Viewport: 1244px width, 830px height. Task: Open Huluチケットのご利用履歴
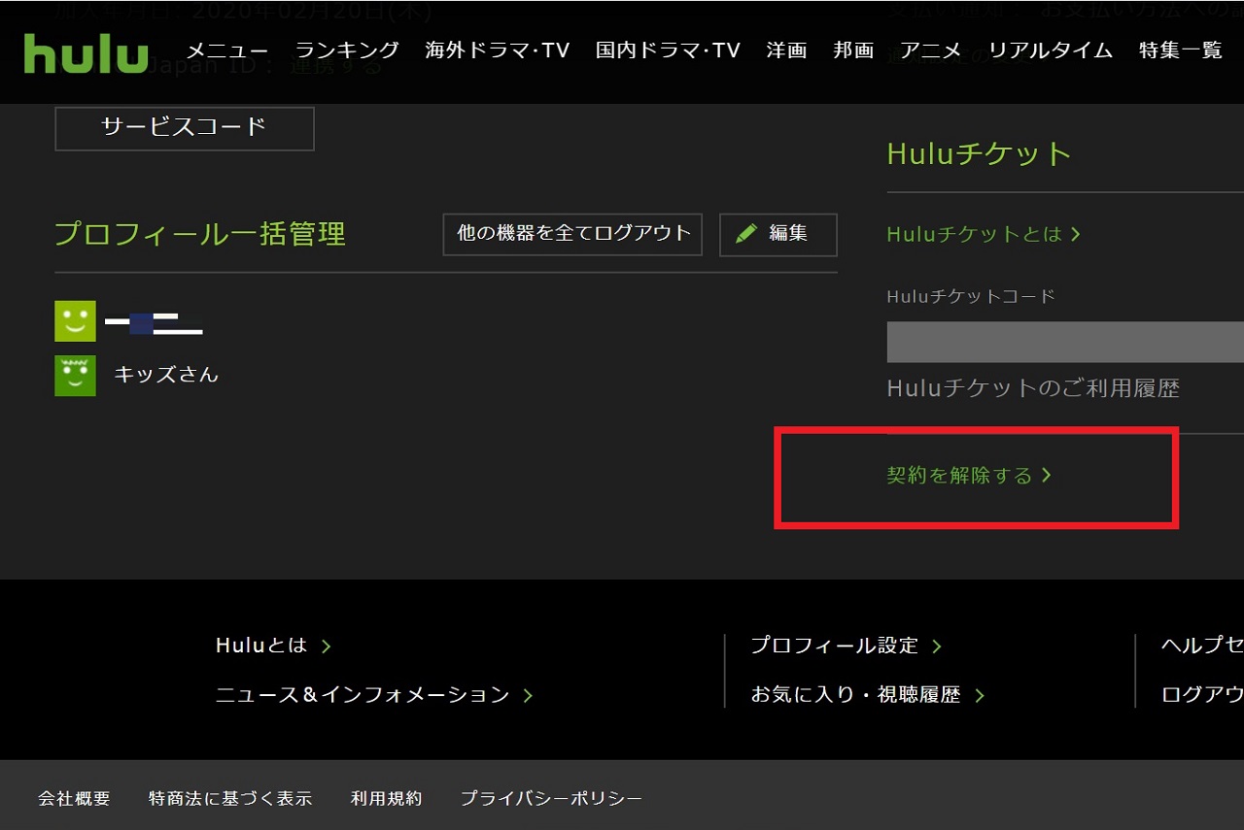click(1032, 389)
